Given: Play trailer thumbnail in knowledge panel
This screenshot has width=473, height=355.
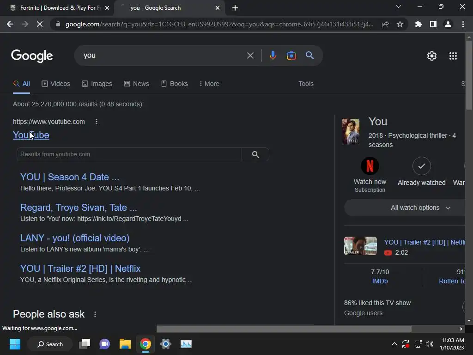Looking at the screenshot, I should click(x=360, y=246).
